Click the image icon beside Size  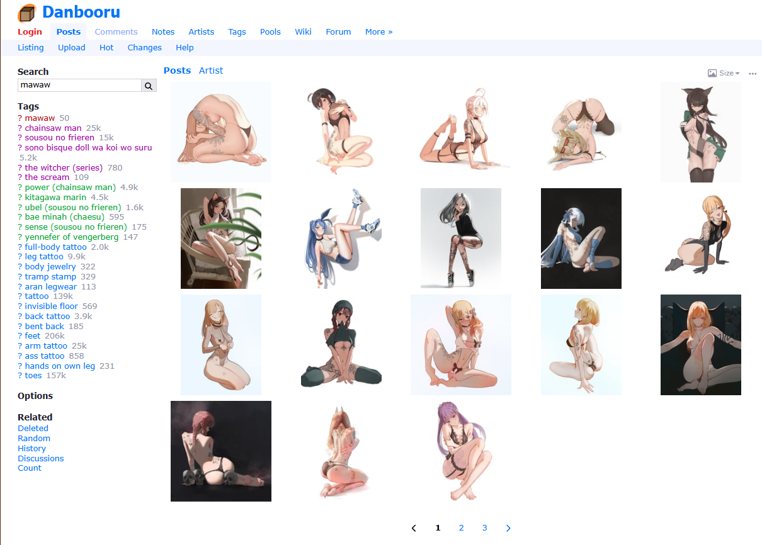pos(712,73)
